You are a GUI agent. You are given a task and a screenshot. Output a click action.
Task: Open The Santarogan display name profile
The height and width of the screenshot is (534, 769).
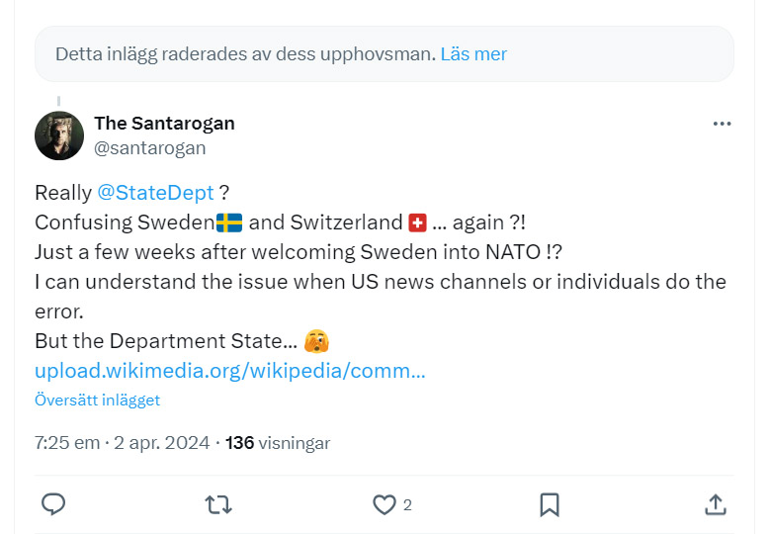click(x=164, y=124)
